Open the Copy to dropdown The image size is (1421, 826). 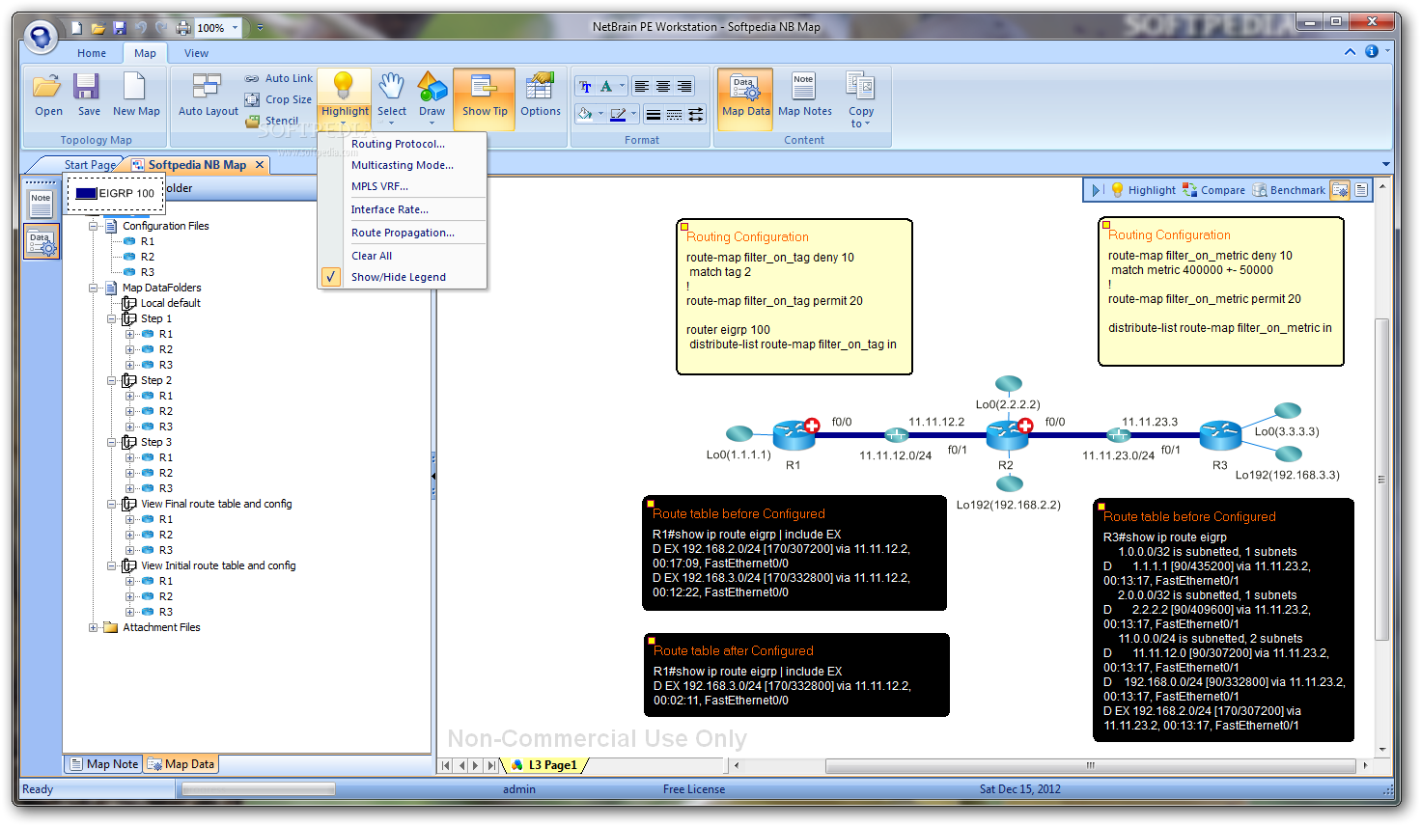click(860, 98)
